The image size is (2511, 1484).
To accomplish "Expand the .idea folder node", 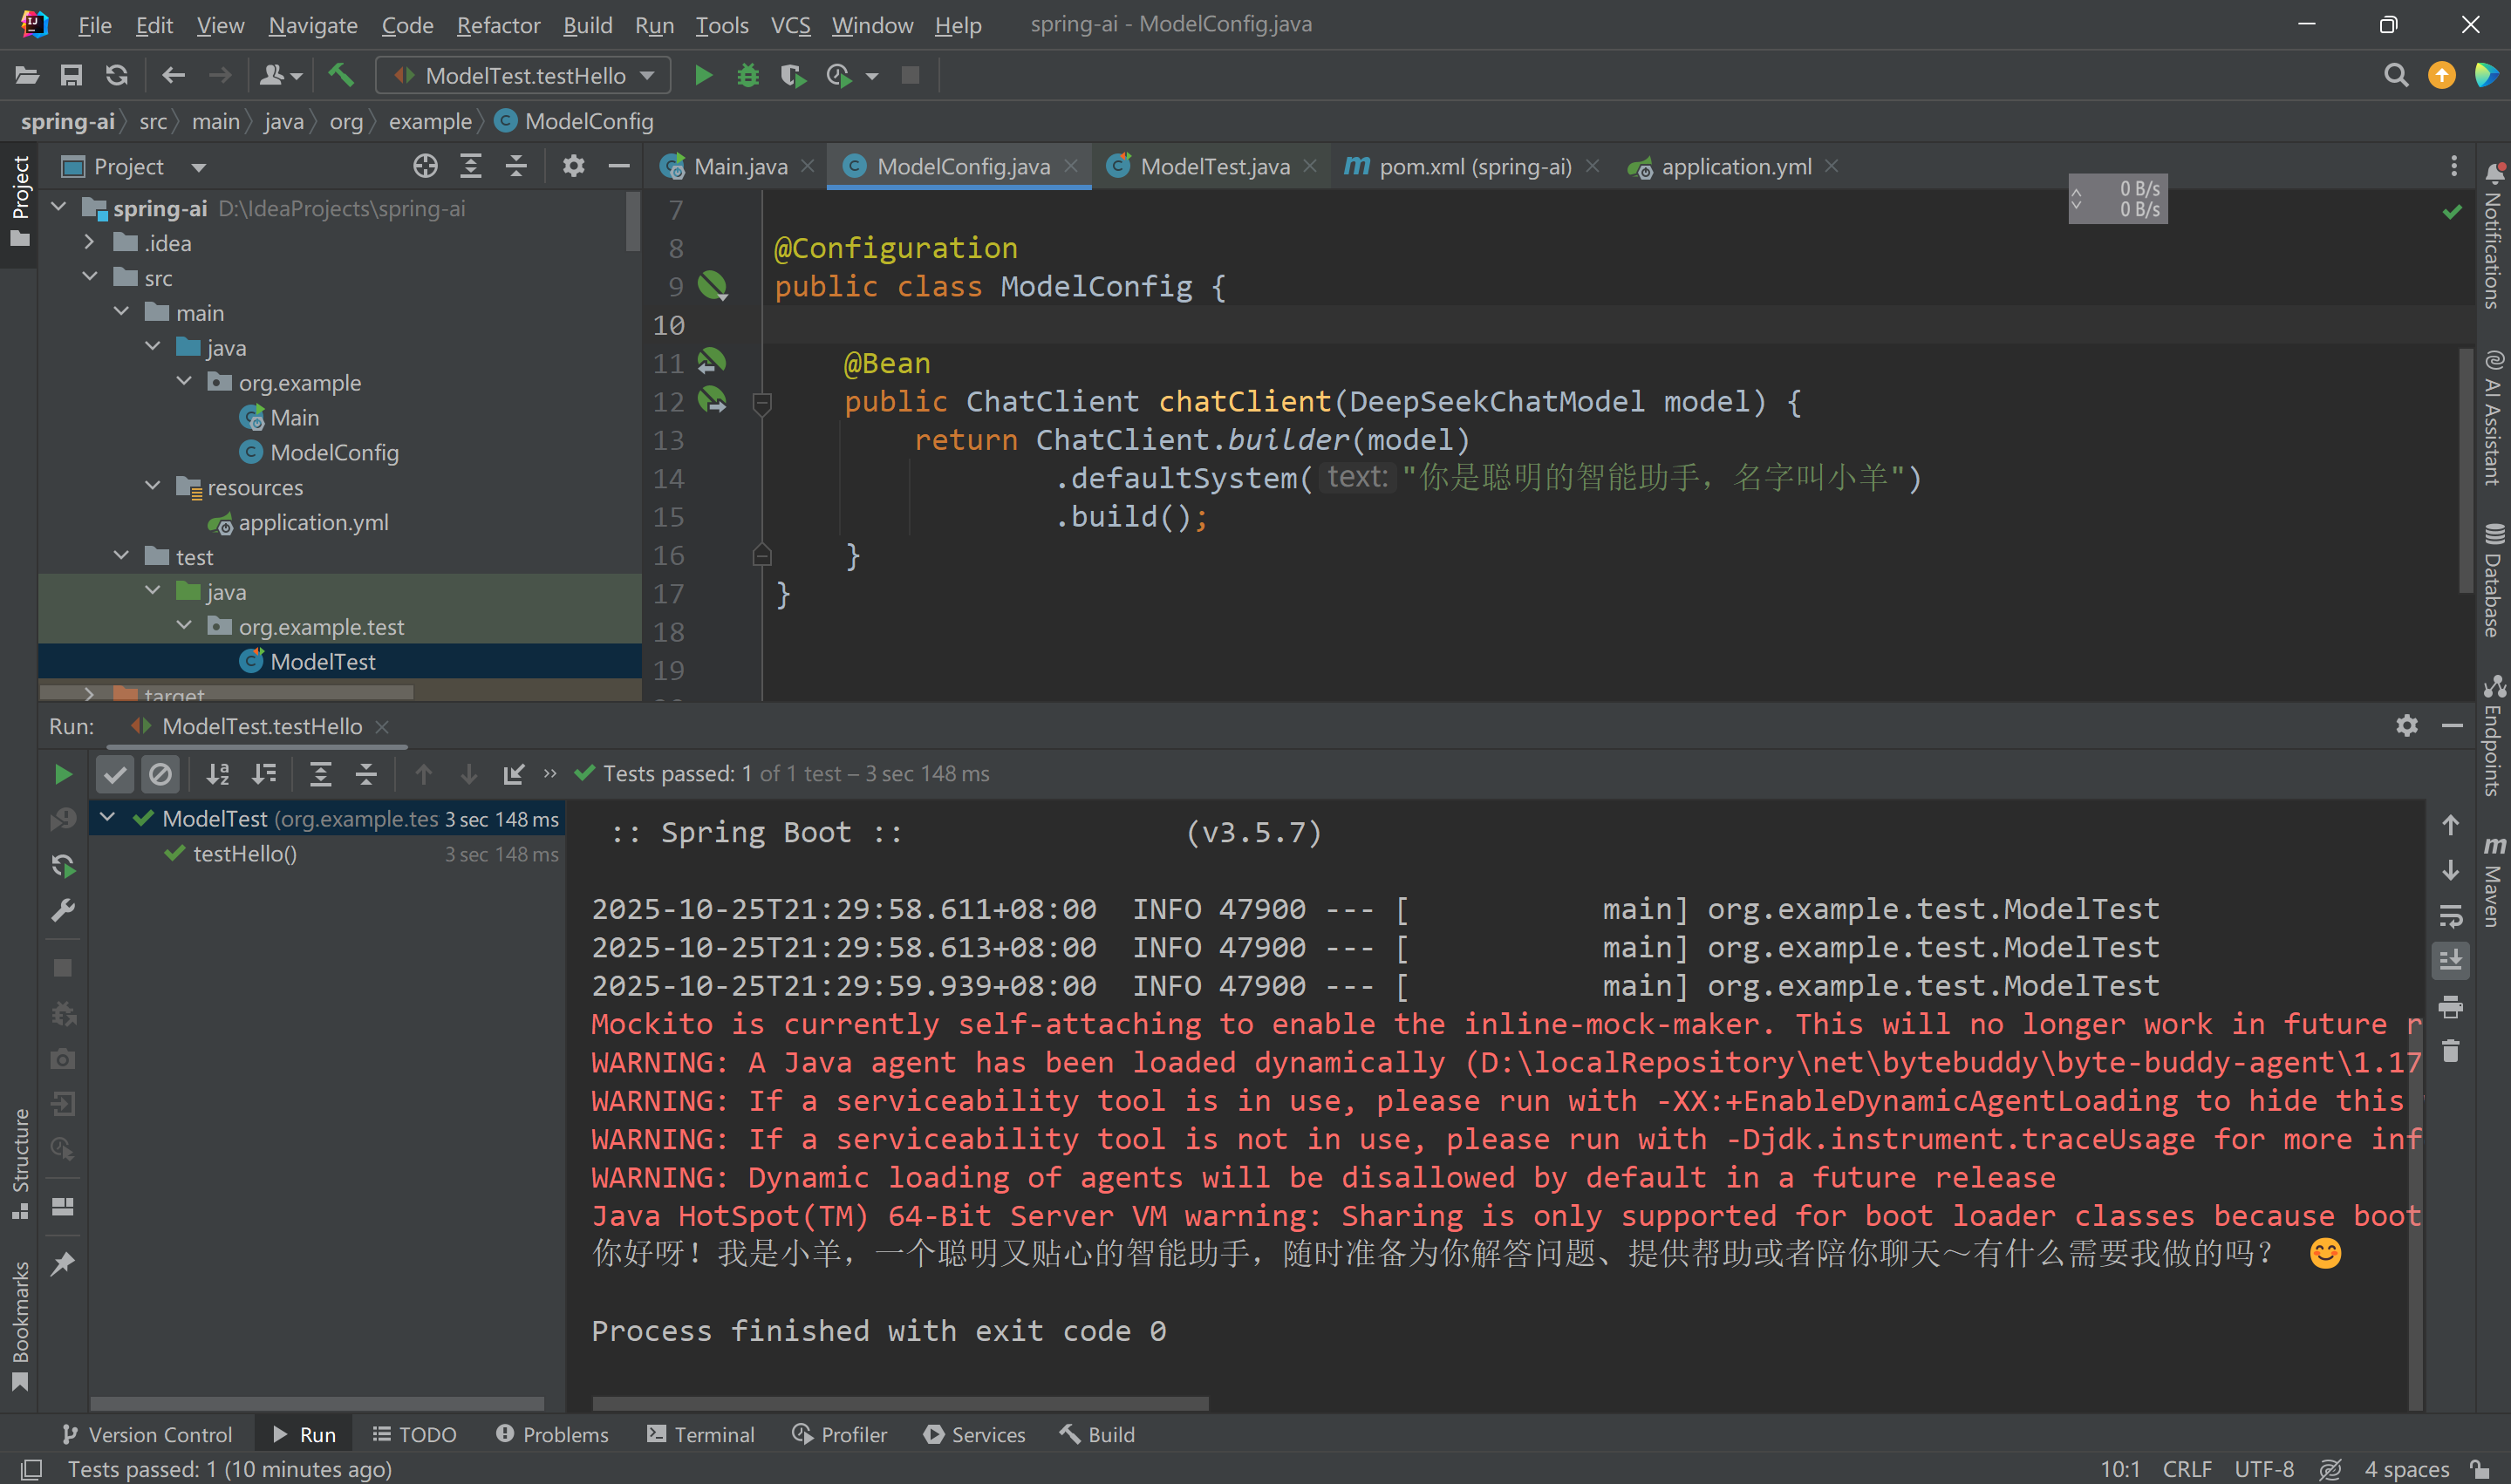I will tap(89, 243).
